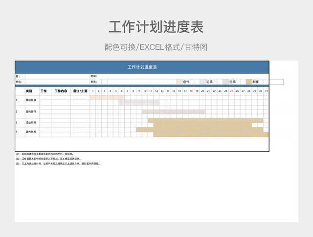Click the 定稿 legend color swatch
This screenshot has width=313, height=237.
click(x=226, y=82)
